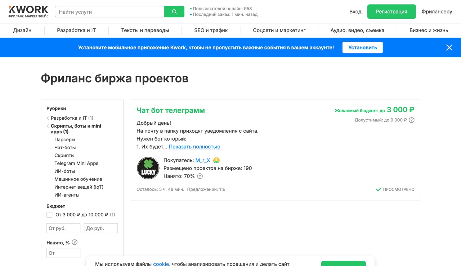Click the help icon near Нанято, % filter
This screenshot has width=461, height=266.
pos(75,243)
